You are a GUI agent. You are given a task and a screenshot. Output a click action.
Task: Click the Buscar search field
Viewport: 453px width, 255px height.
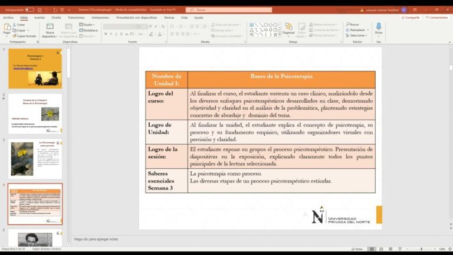tap(229, 10)
